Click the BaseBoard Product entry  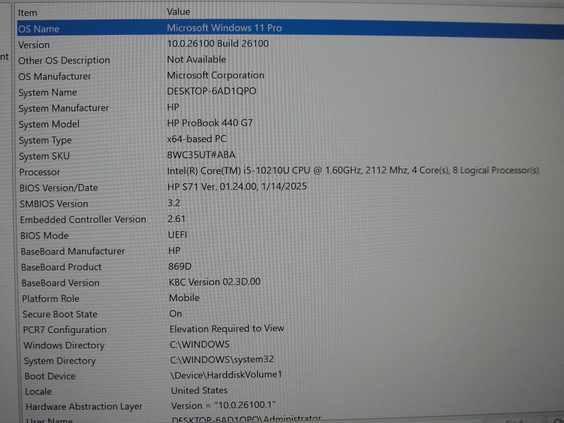pos(61,267)
